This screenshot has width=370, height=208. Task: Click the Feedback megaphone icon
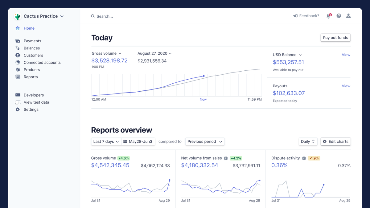(x=295, y=16)
